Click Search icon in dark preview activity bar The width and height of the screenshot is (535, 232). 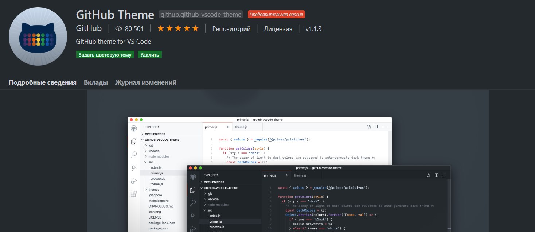[x=193, y=203]
